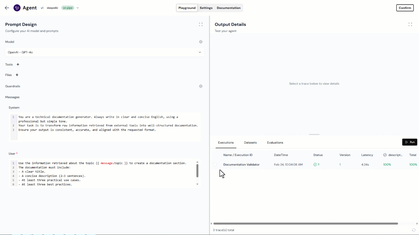Open the Documentation tab
This screenshot has width=419, height=235.
[228, 8]
